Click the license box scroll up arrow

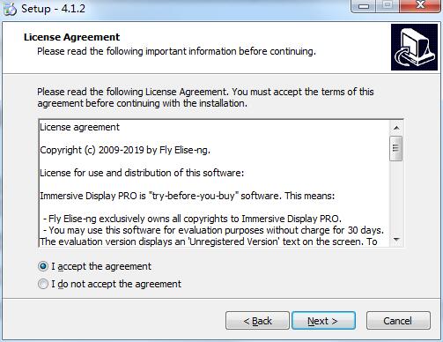[396, 128]
